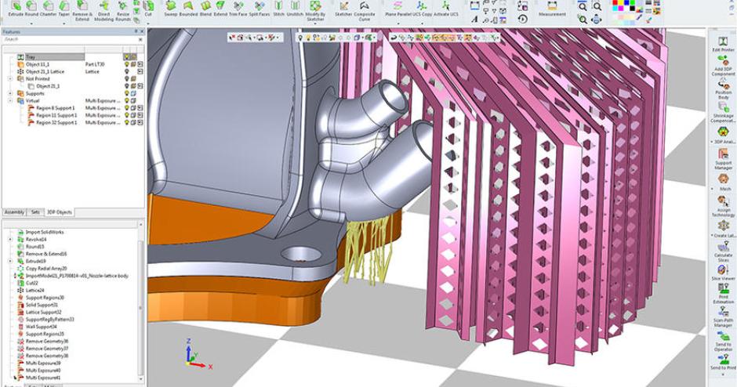Switch to the 3DP Objects tab
This screenshot has width=737, height=387.
point(60,212)
